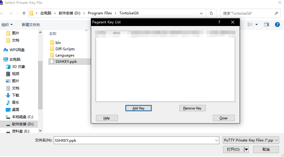Viewport: 284px width, 157px height.
Task: Close the Select Private Key File window
Action: pyautogui.click(x=280, y=2)
